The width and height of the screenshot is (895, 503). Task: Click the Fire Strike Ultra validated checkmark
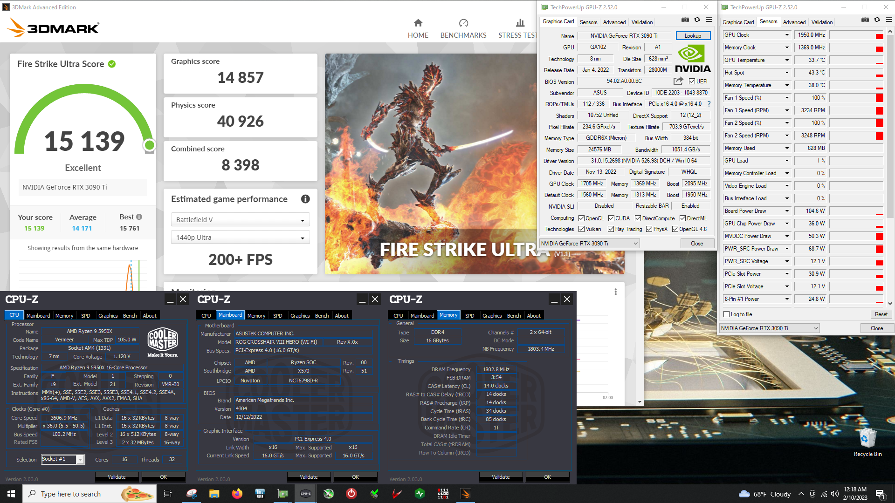pos(112,64)
